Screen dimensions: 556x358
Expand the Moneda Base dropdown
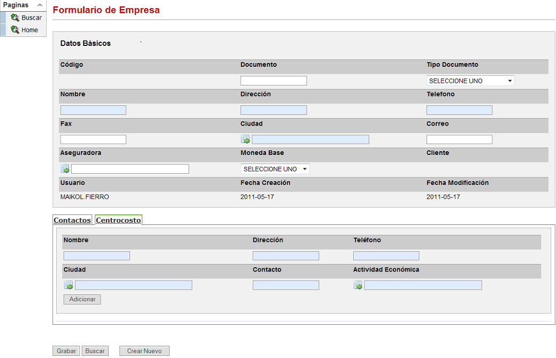[275, 169]
